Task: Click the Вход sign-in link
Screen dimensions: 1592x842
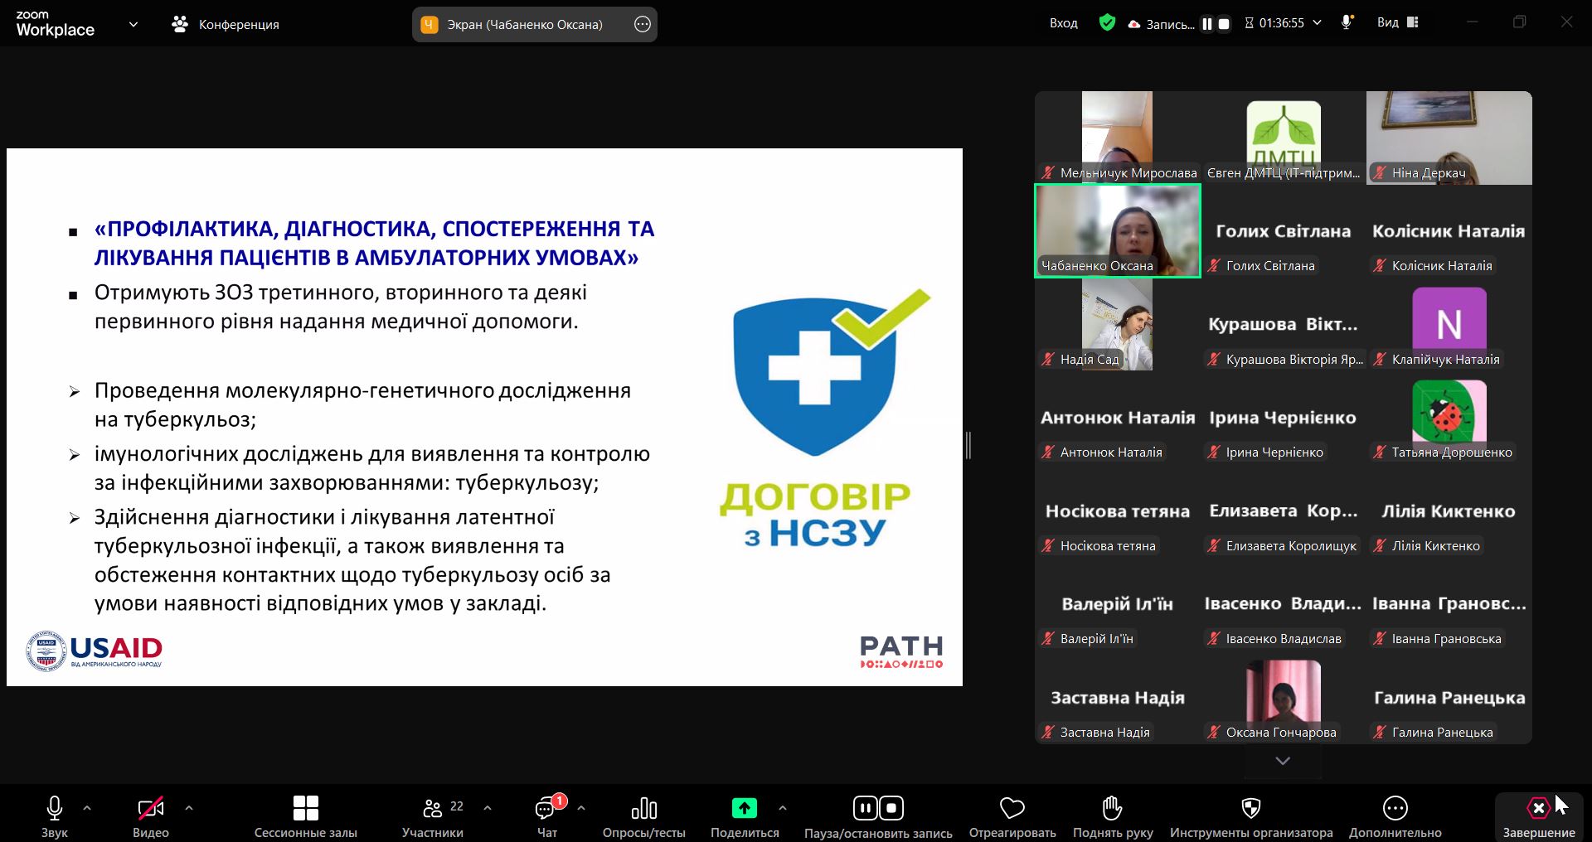Action: click(1063, 23)
